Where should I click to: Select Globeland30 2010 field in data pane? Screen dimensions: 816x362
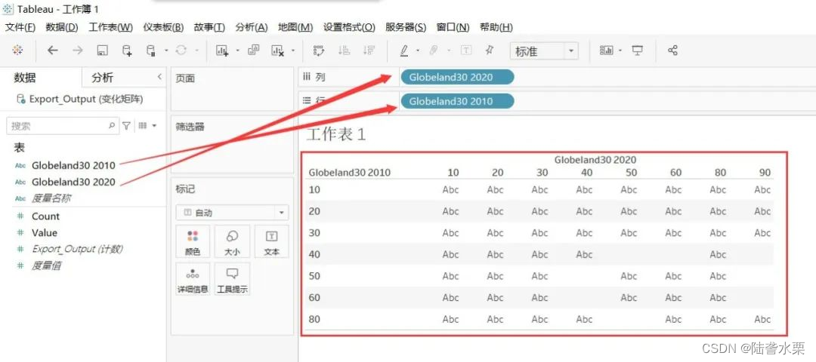(x=73, y=166)
